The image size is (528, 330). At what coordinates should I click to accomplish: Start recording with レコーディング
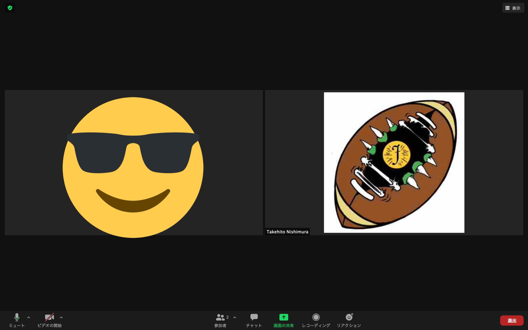click(316, 320)
